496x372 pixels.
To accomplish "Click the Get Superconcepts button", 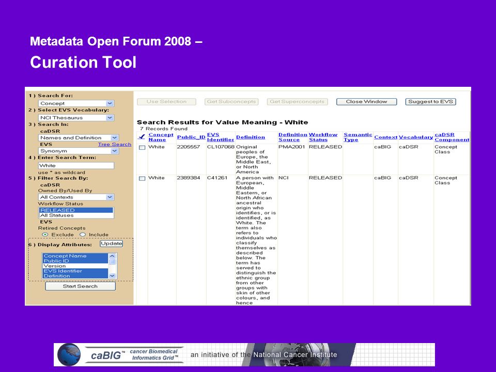I will coord(297,102).
